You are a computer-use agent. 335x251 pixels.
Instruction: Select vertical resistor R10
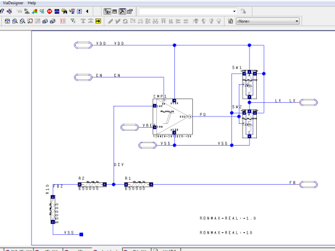(53, 209)
